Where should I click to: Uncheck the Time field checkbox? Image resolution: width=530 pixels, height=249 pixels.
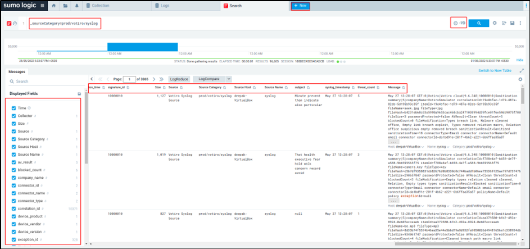pos(14,108)
